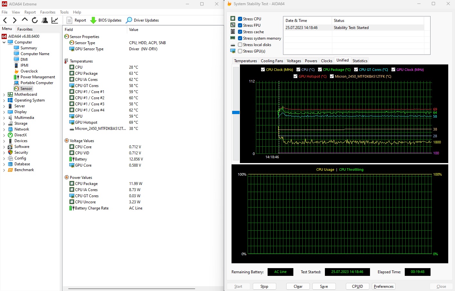Screen dimensions: 455x291
Task: Expand the Storage tree node
Action: click(x=4, y=123)
